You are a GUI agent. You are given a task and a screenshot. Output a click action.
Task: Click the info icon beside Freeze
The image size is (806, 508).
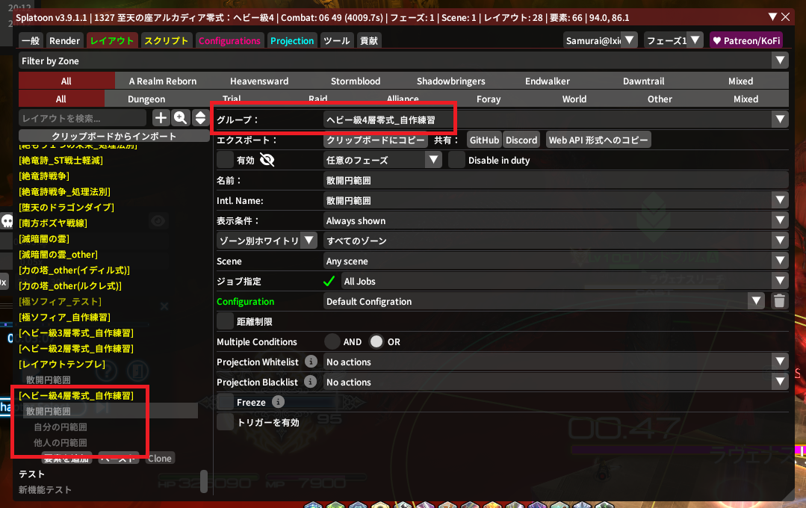[278, 402]
